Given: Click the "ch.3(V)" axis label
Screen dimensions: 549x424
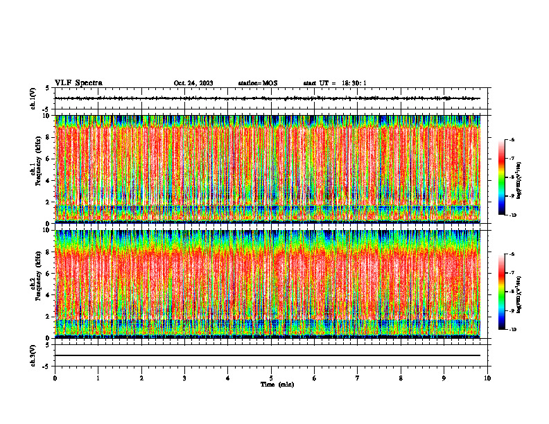Looking at the screenshot, I should tap(33, 355).
